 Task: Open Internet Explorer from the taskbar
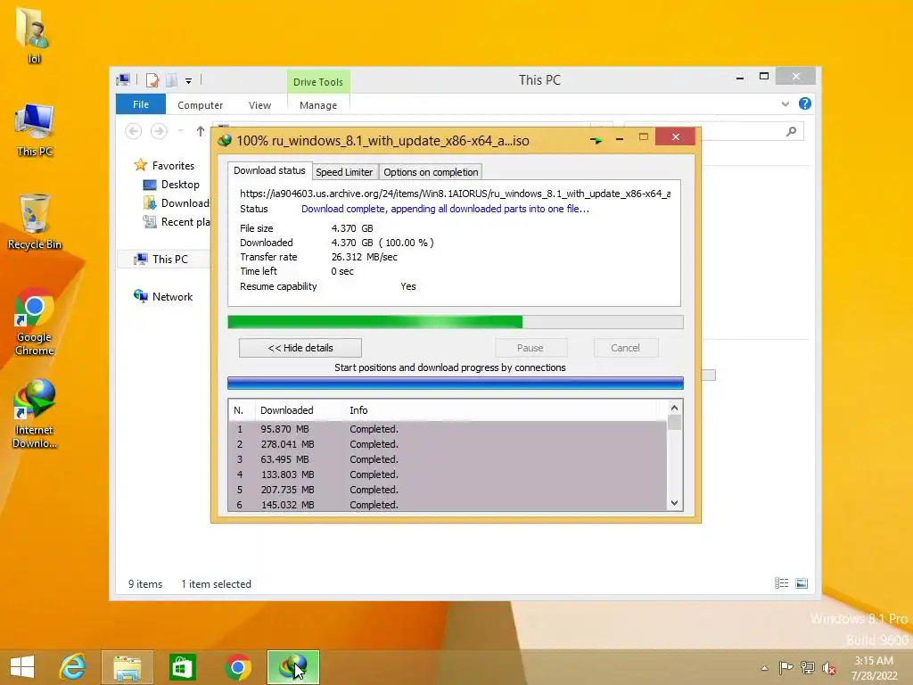[x=73, y=667]
